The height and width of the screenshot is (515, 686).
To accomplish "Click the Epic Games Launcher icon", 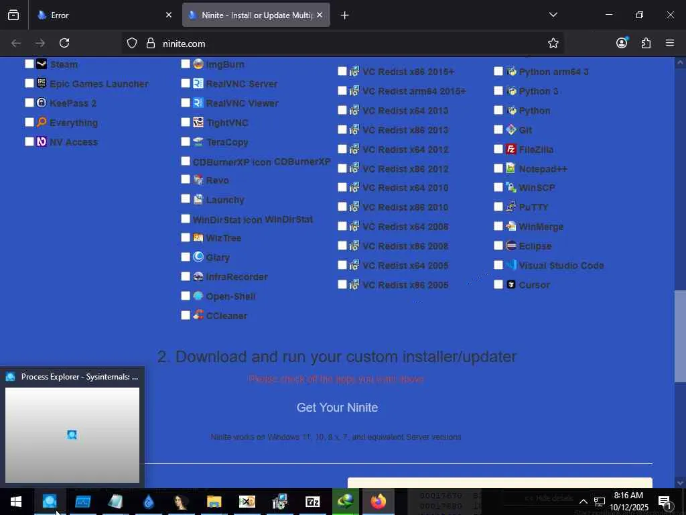I will (x=42, y=83).
